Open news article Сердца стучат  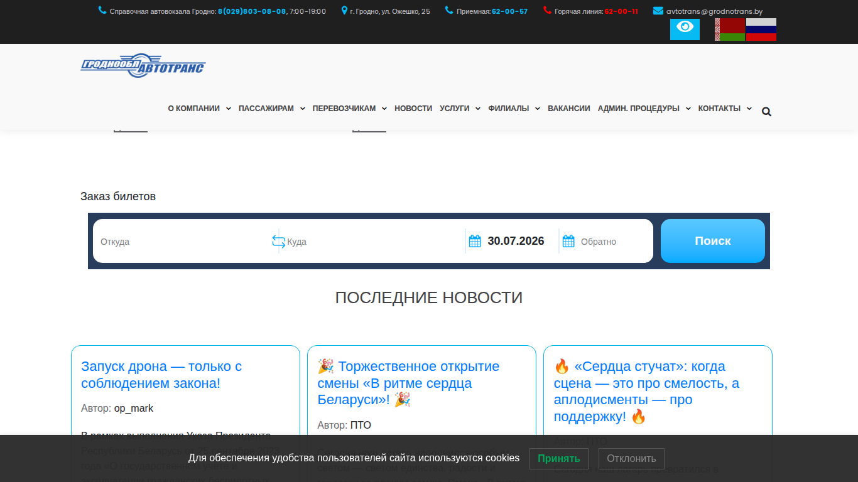point(647,392)
